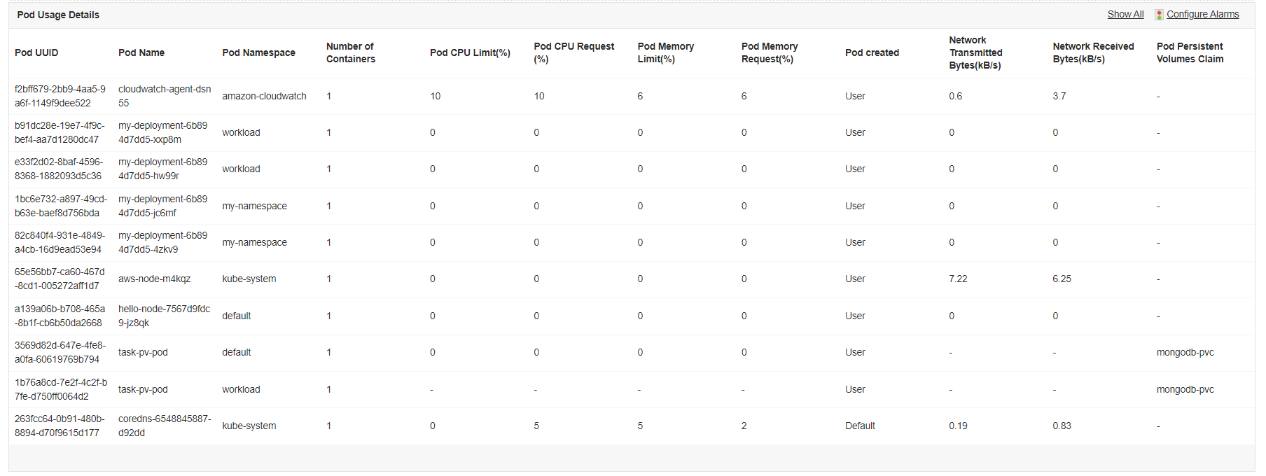Click the Pod UUID column header

(x=36, y=52)
